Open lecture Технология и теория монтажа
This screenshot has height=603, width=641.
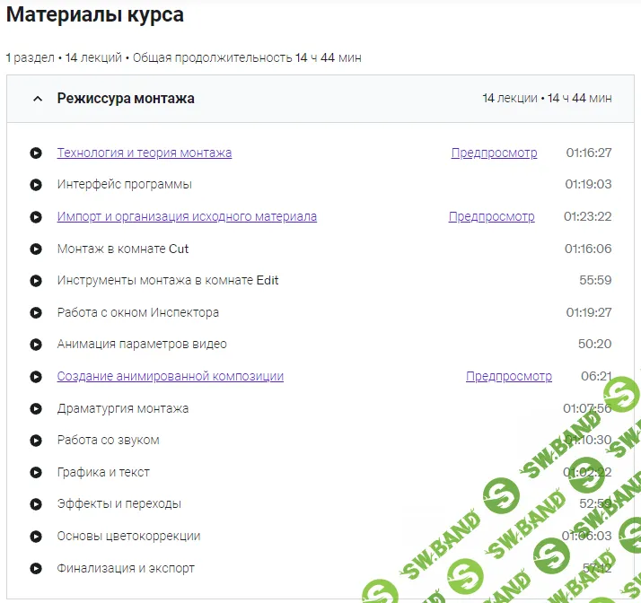145,153
